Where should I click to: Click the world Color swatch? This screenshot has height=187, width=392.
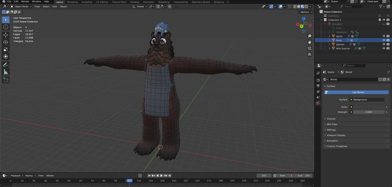(x=368, y=107)
